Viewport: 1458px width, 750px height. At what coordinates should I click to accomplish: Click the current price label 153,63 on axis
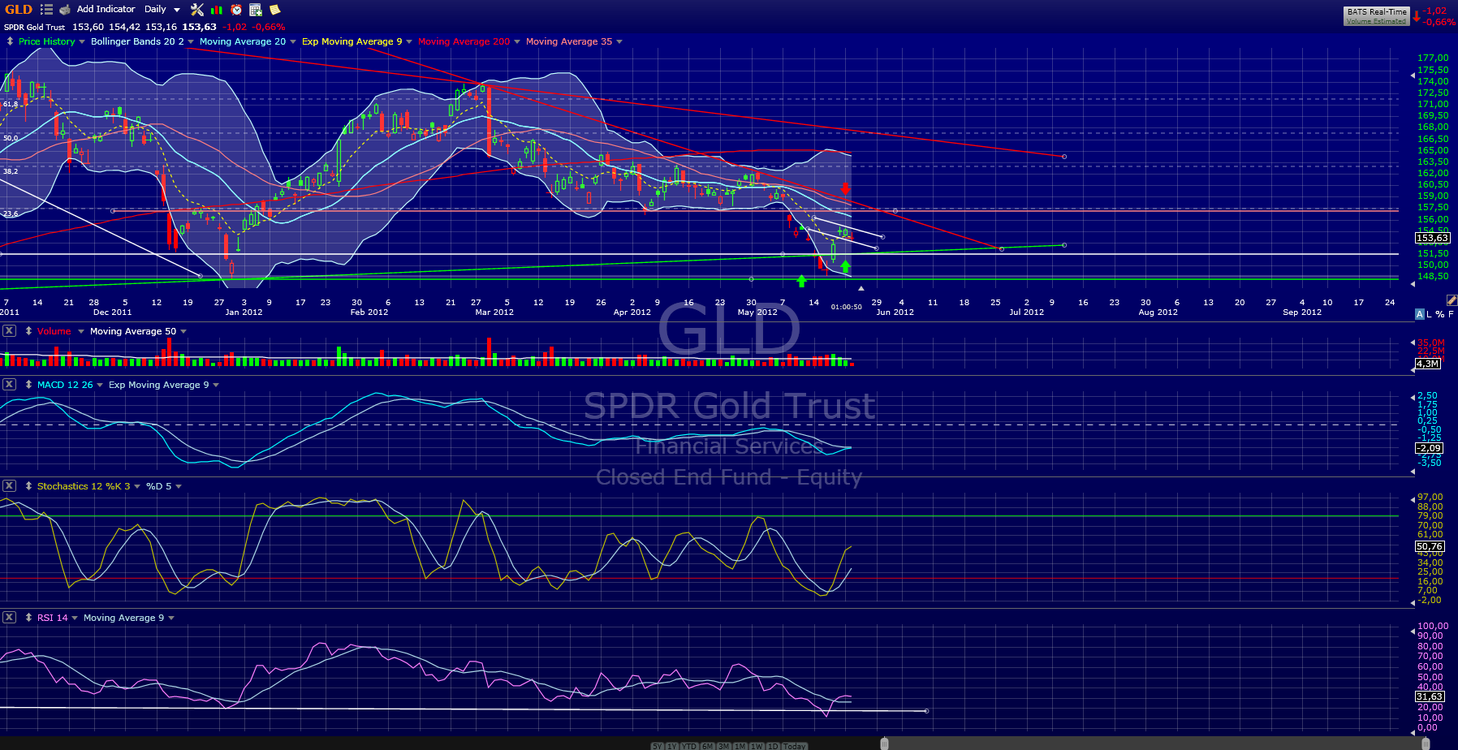pyautogui.click(x=1432, y=238)
